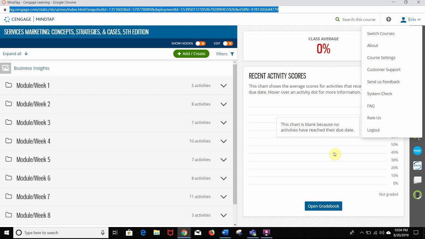Image resolution: width=425 pixels, height=239 pixels.
Task: Open the help question mark icon
Action: [x=388, y=20]
